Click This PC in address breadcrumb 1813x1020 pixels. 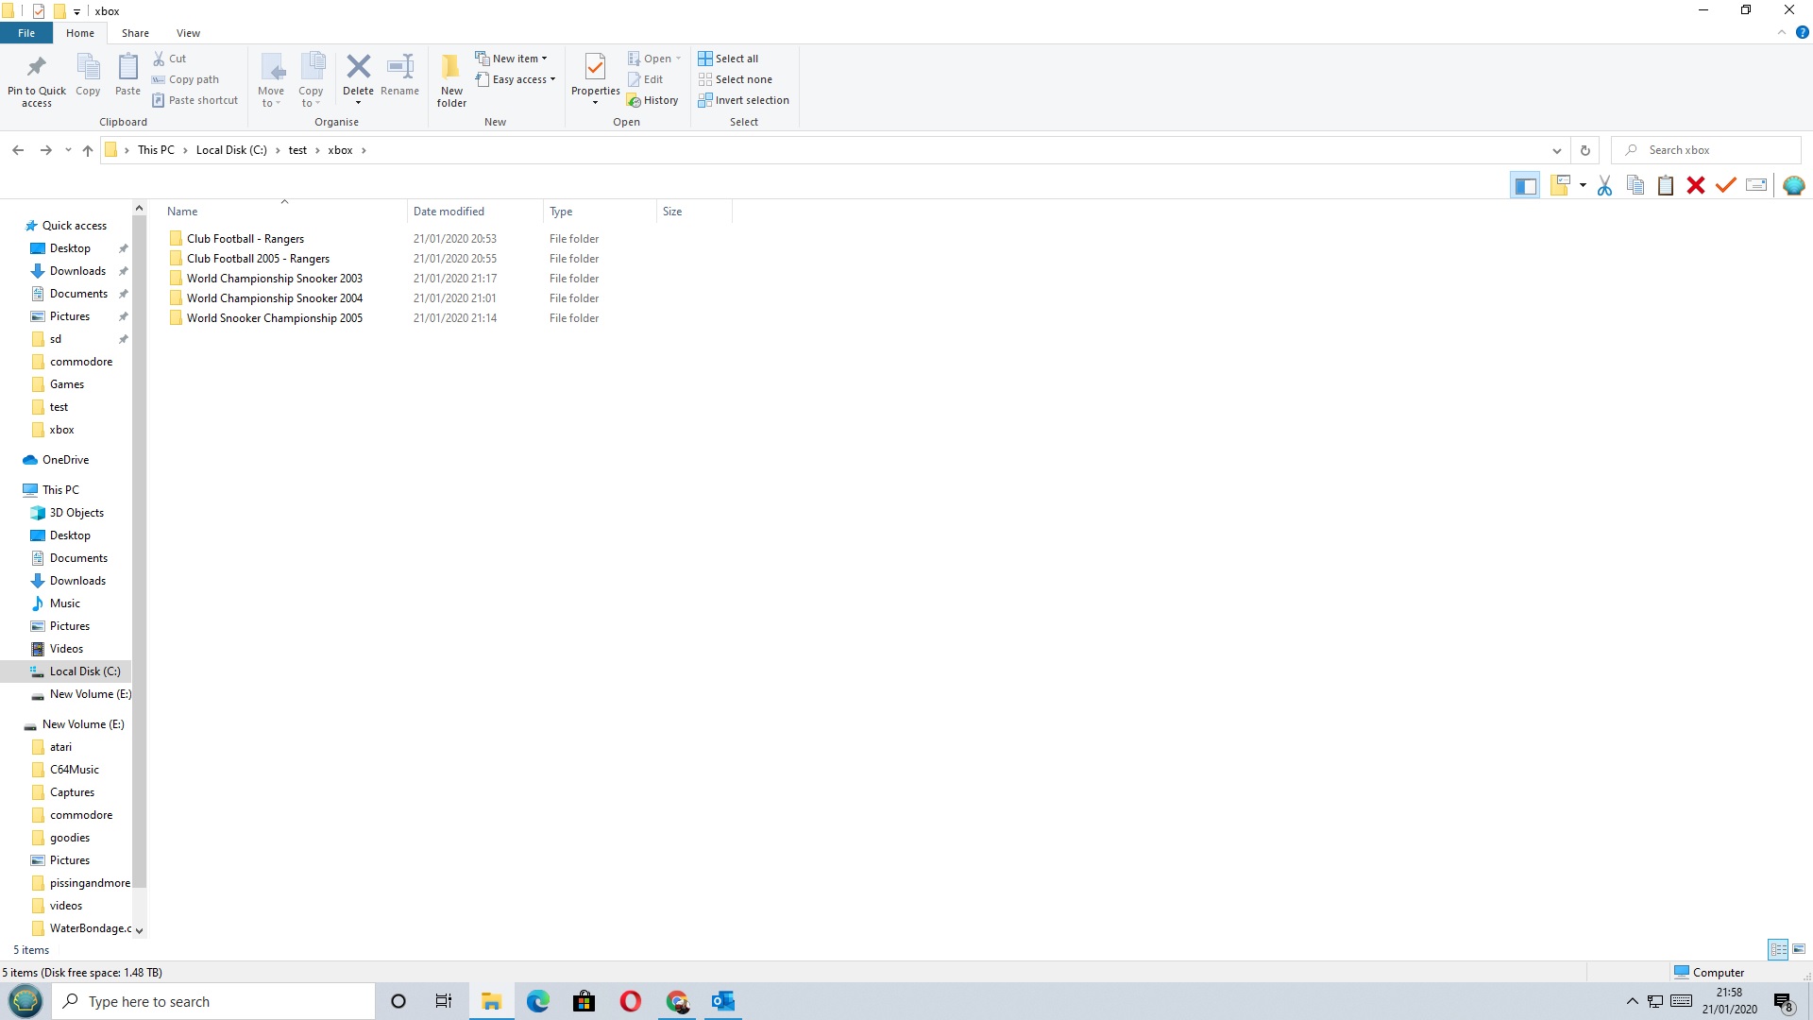click(x=156, y=150)
